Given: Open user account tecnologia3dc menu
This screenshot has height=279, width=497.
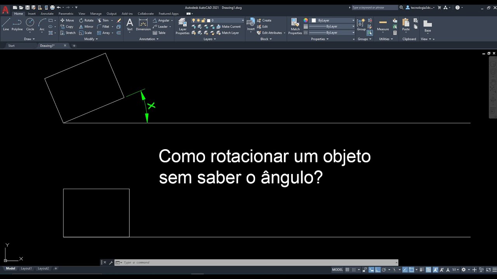Looking at the screenshot, I should (x=420, y=7).
